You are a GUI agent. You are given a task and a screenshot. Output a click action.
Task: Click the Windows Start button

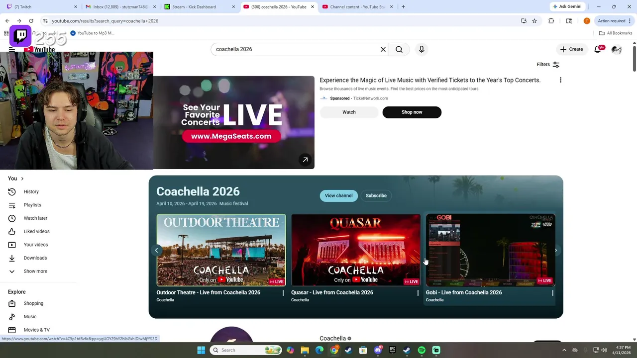(x=201, y=350)
